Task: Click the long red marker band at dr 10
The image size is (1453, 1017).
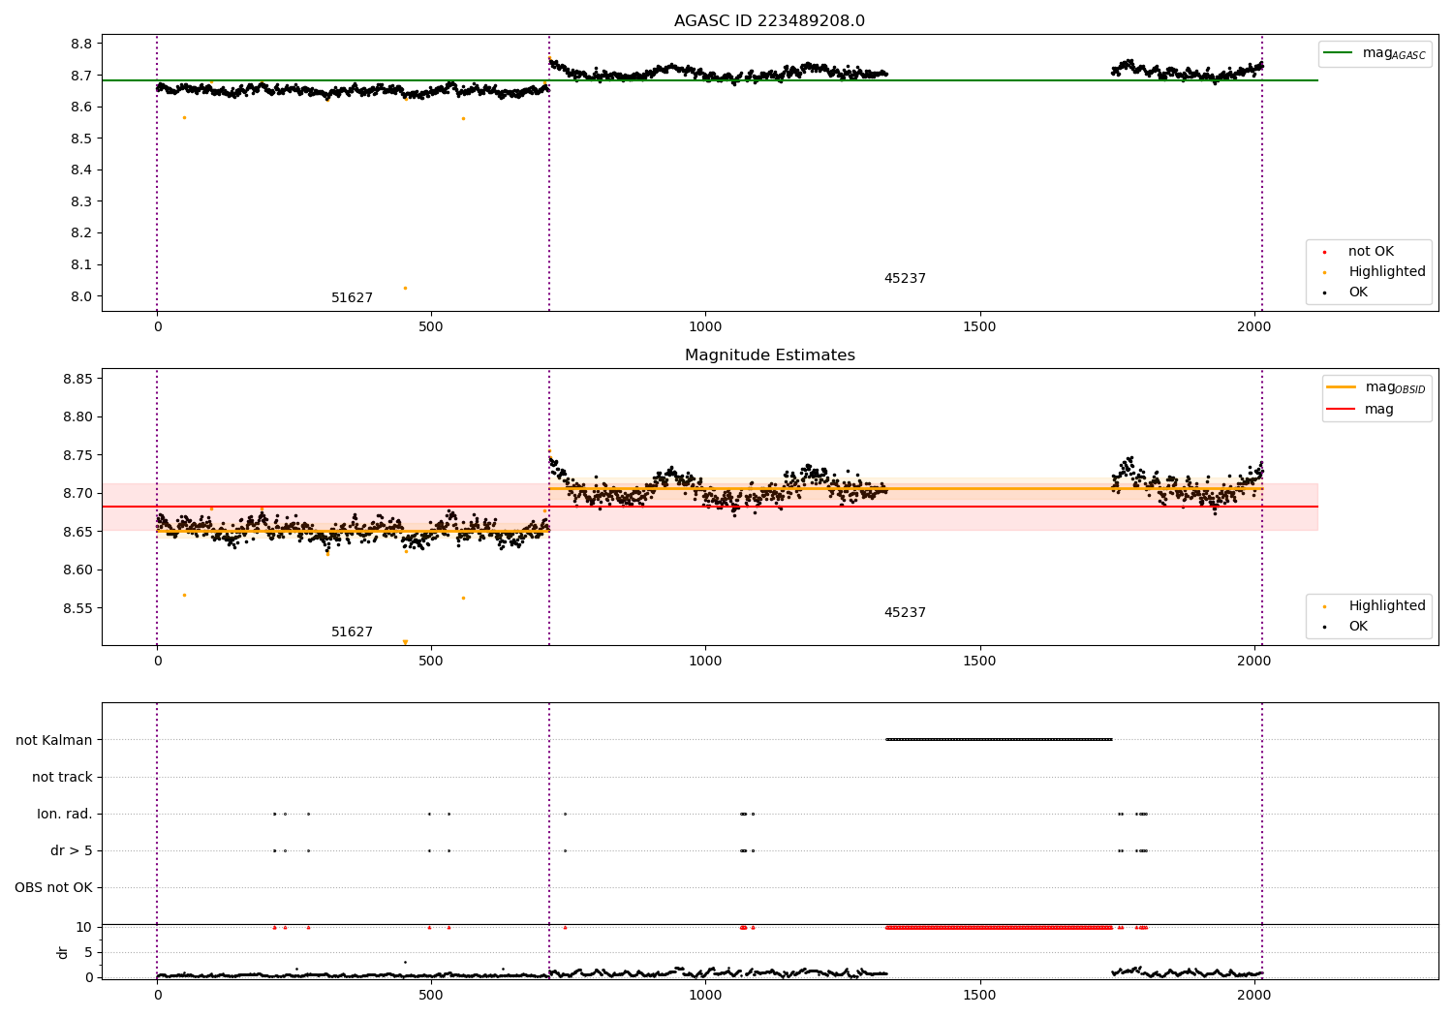Action: tap(999, 927)
